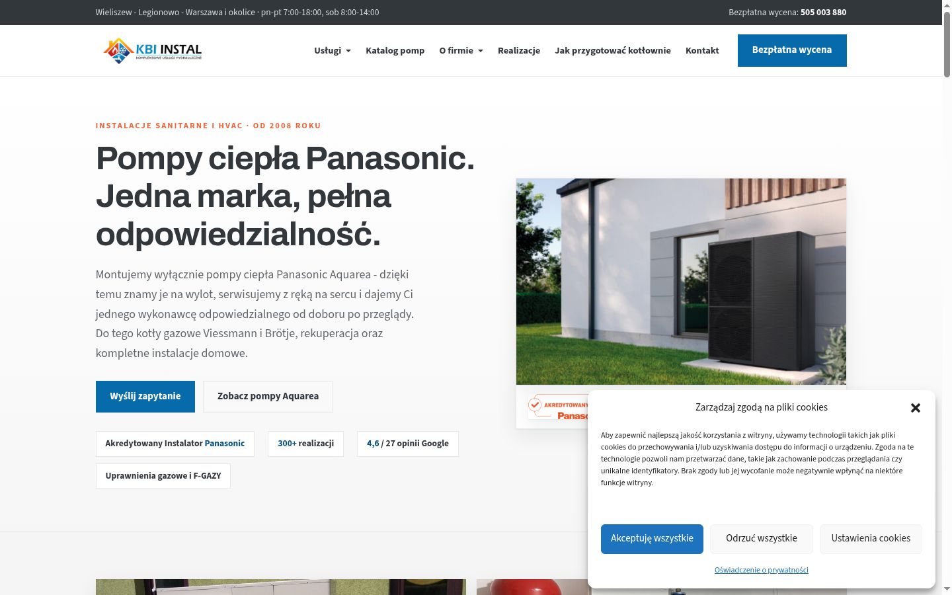
Task: Click the Panasonic accredited installer logo
Action: [558, 407]
